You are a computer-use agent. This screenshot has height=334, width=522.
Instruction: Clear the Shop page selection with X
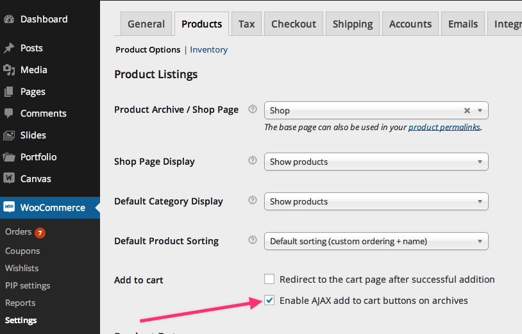467,110
